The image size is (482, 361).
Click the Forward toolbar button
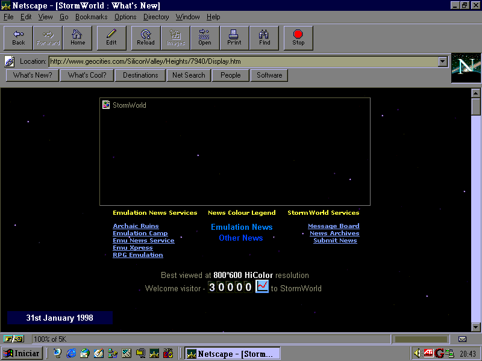point(48,38)
